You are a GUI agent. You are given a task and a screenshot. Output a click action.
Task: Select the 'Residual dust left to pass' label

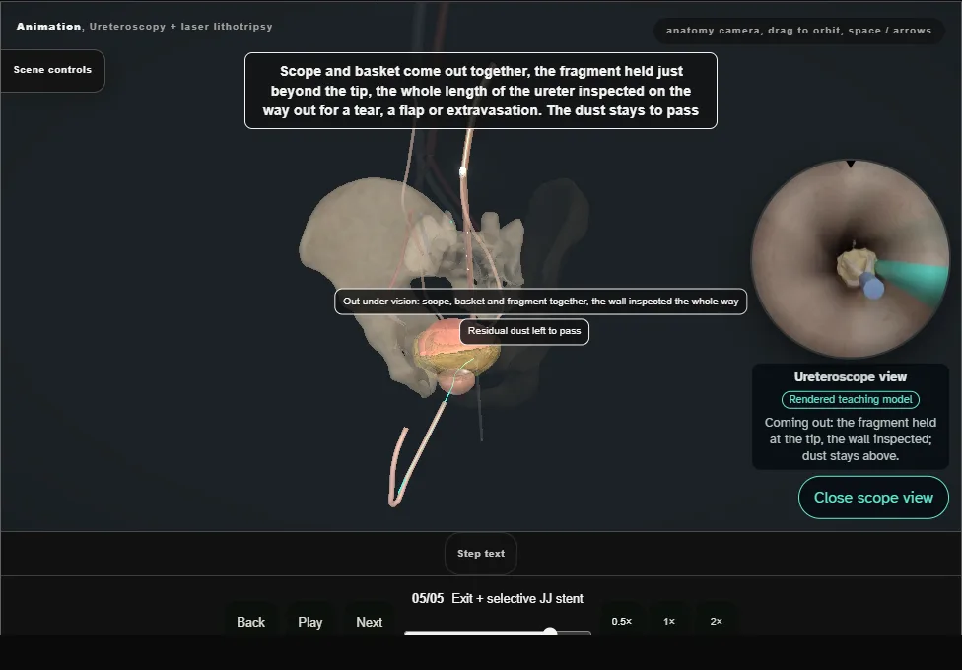(524, 331)
